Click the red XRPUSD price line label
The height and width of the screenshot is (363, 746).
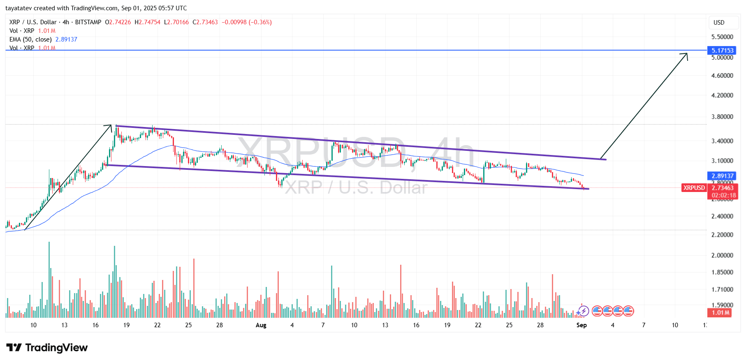pyautogui.click(x=694, y=188)
